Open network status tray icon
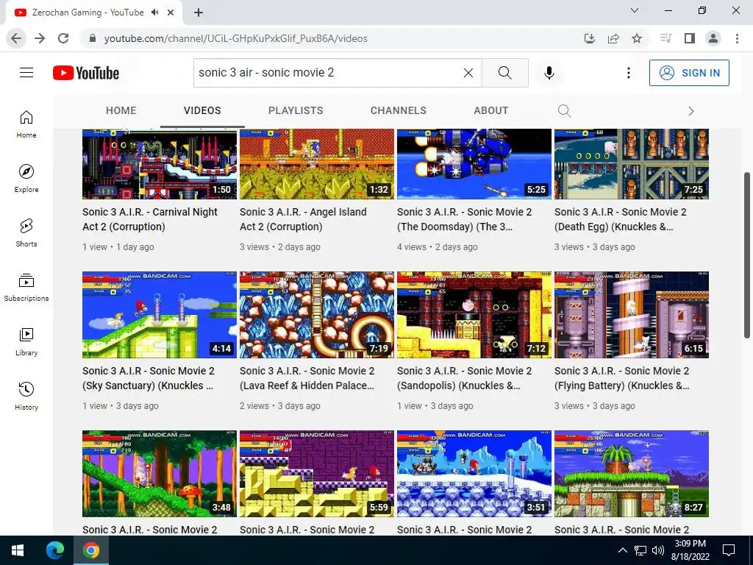 pyautogui.click(x=640, y=550)
